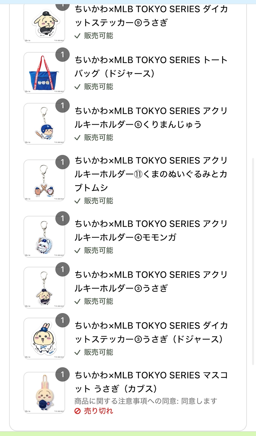This screenshot has width=256, height=436.
Task: Click the quantity badge on the tote bag
Action: [x=62, y=55]
